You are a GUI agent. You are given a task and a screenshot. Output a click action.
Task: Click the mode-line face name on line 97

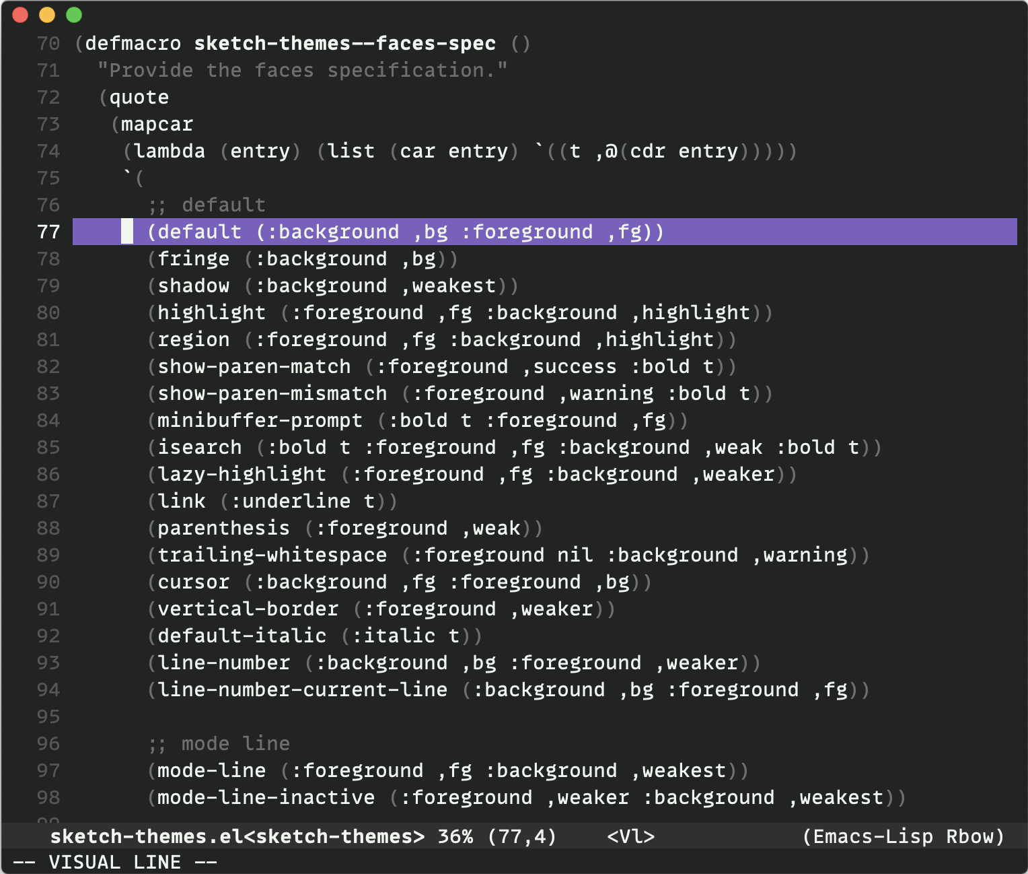[212, 771]
